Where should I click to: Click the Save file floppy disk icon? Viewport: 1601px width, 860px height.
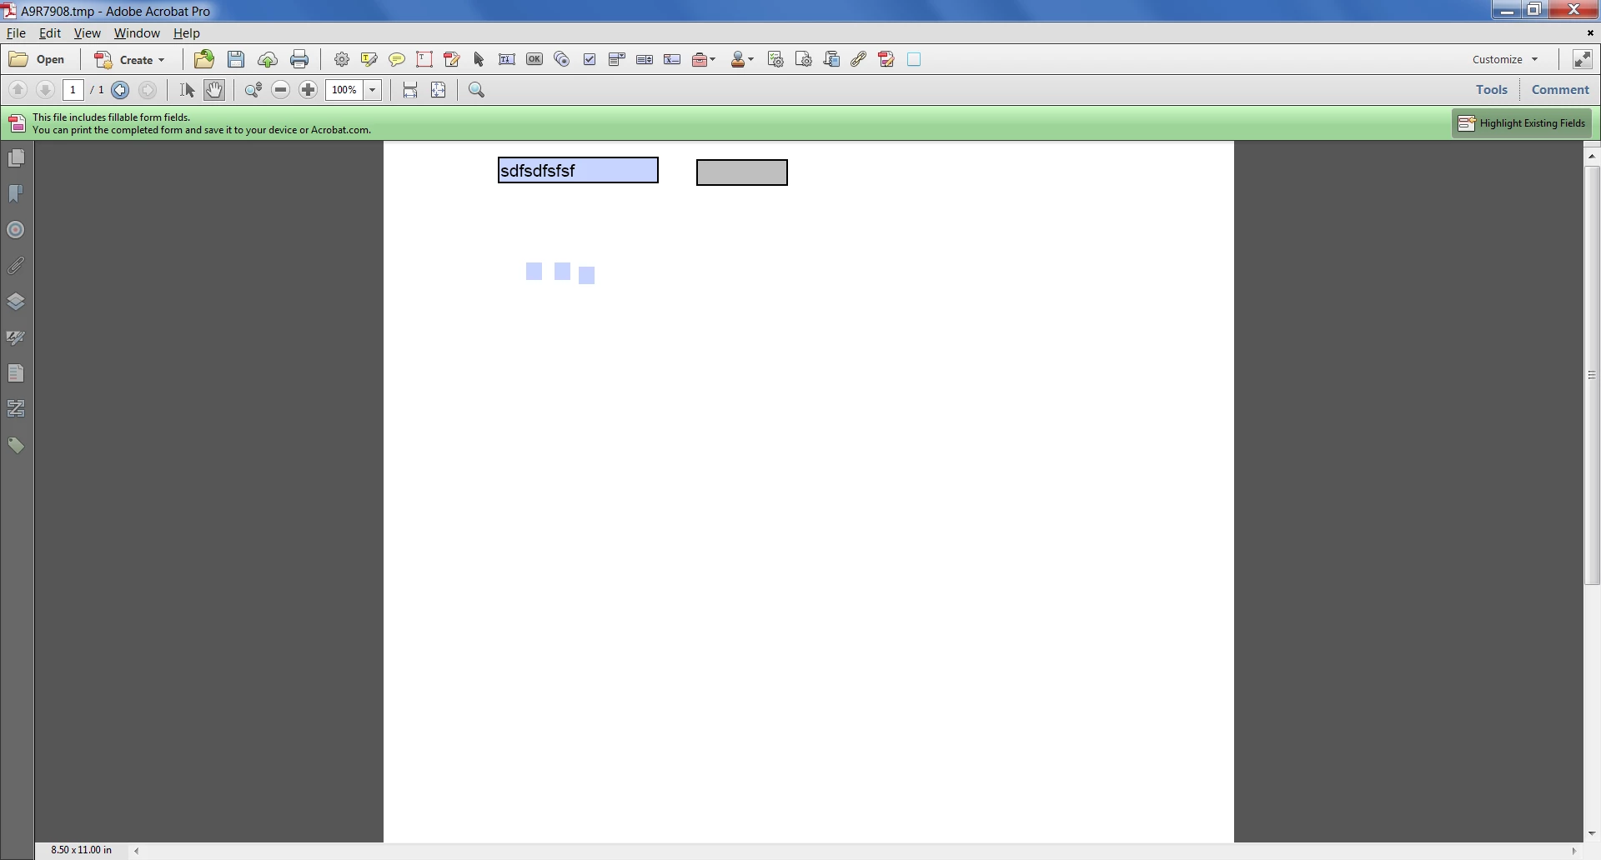(236, 59)
